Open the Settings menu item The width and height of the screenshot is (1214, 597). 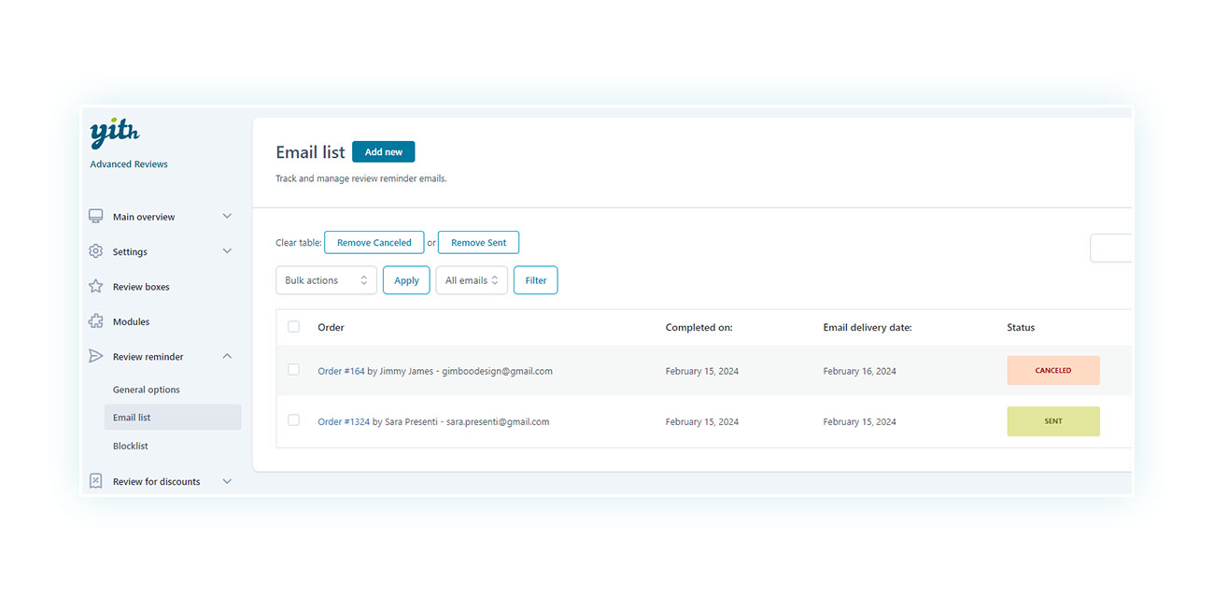(x=130, y=251)
